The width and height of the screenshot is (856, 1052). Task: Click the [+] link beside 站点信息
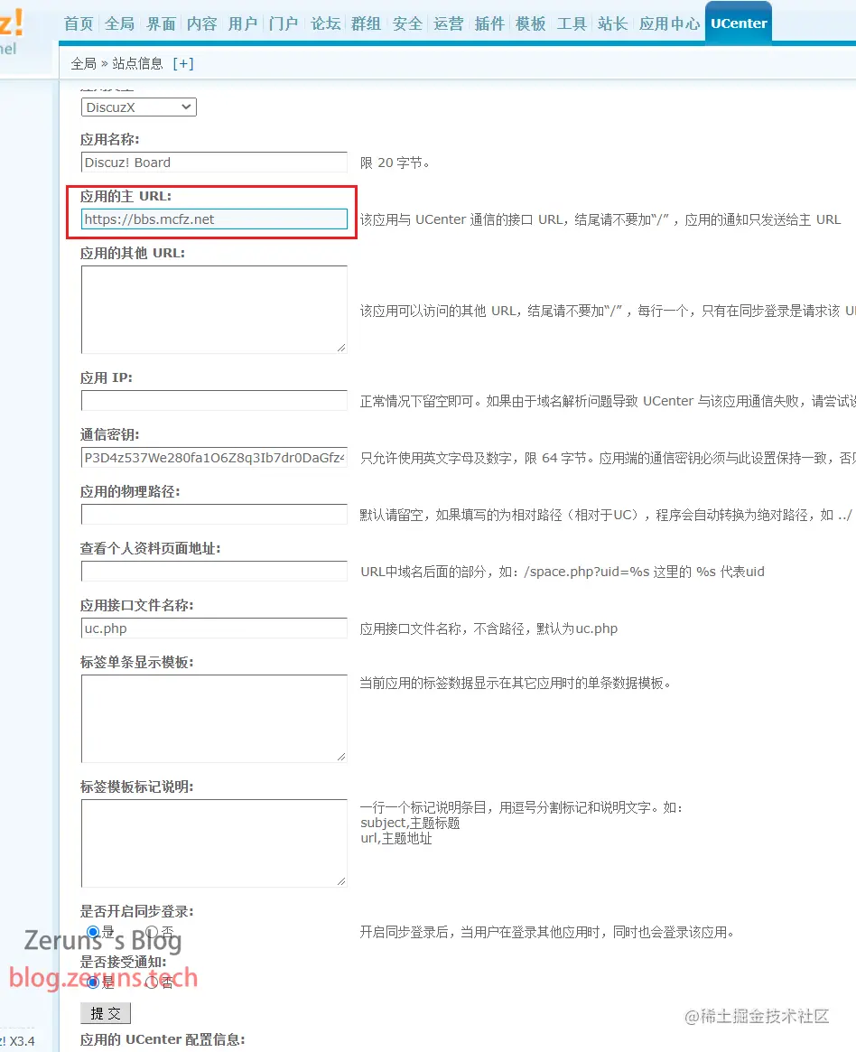(x=183, y=63)
